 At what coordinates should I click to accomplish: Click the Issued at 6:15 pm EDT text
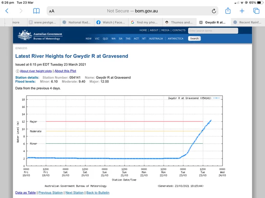click(x=51, y=64)
